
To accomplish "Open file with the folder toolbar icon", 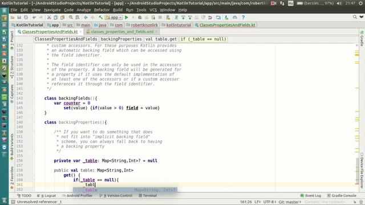I will [x=13, y=18].
